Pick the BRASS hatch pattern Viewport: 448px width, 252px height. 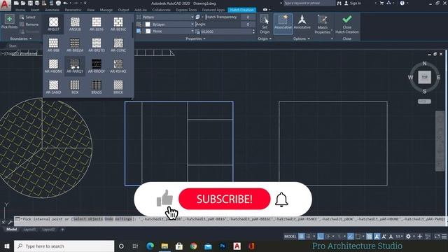point(97,87)
